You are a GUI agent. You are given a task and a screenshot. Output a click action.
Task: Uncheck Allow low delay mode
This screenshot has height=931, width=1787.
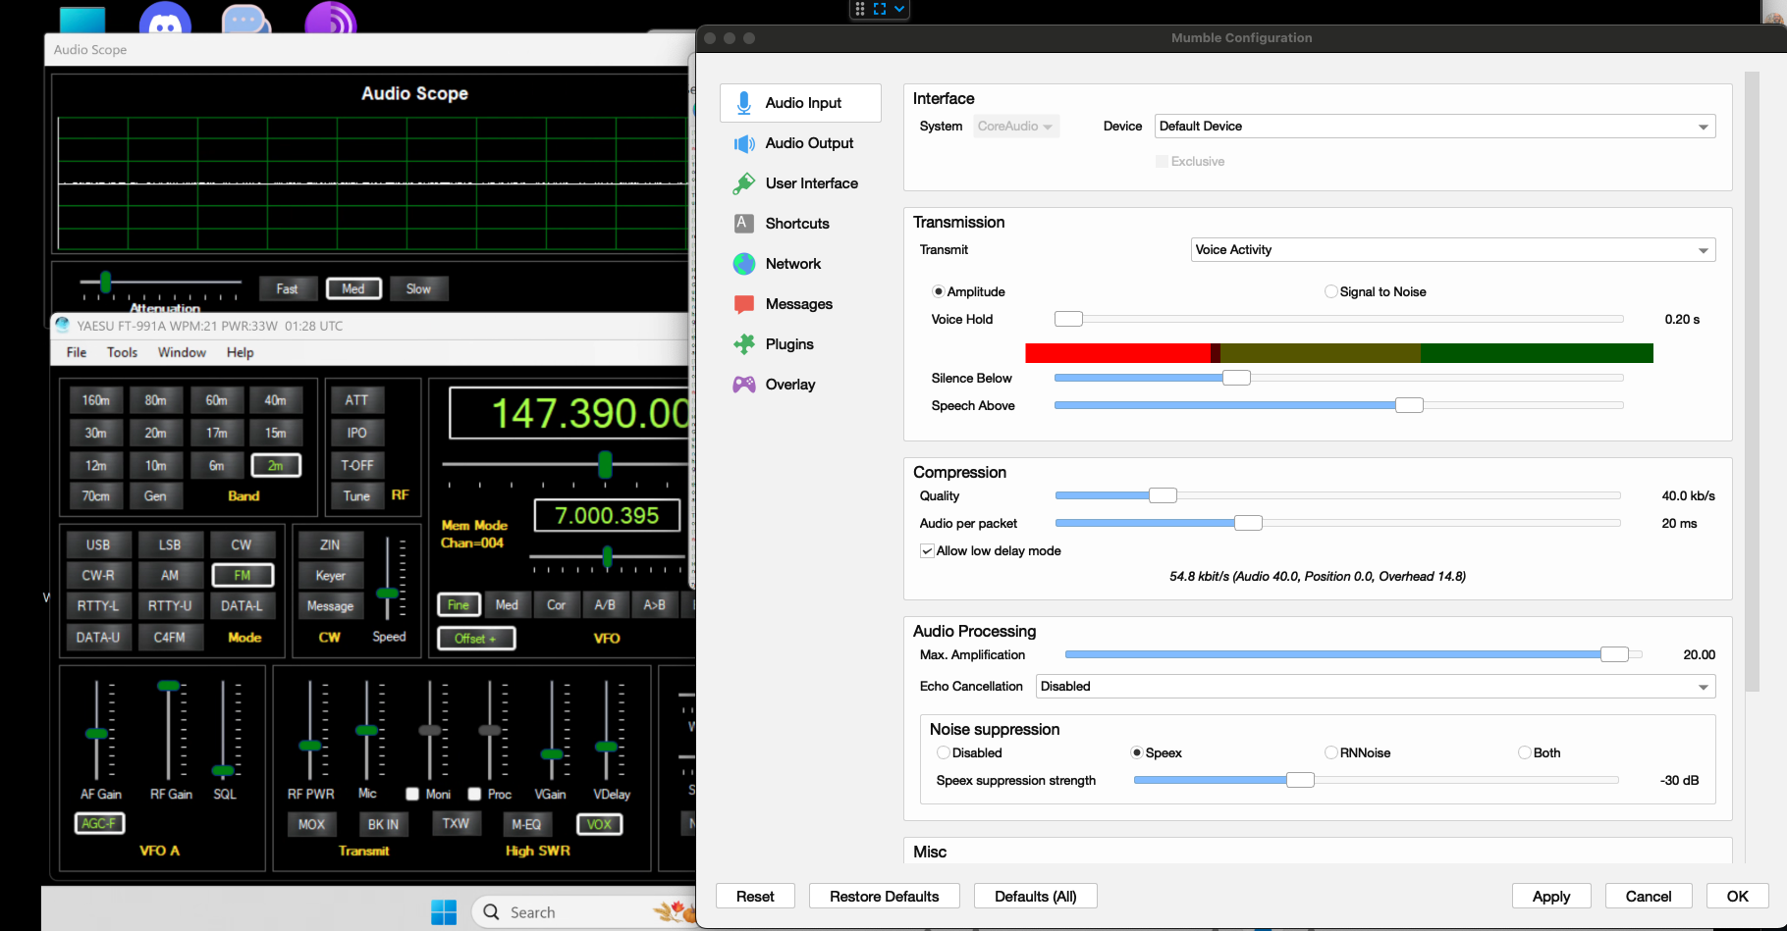(x=927, y=551)
